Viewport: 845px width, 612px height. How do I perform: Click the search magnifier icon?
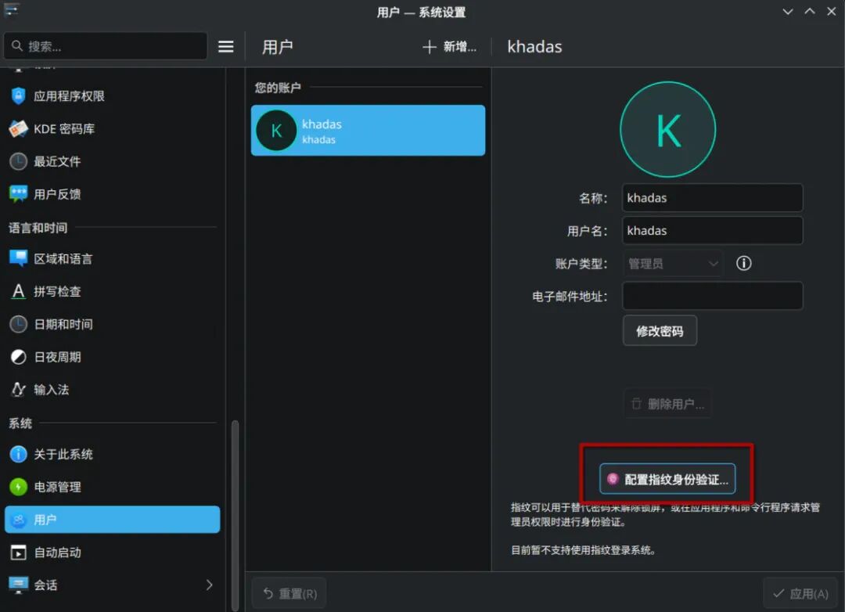point(17,46)
